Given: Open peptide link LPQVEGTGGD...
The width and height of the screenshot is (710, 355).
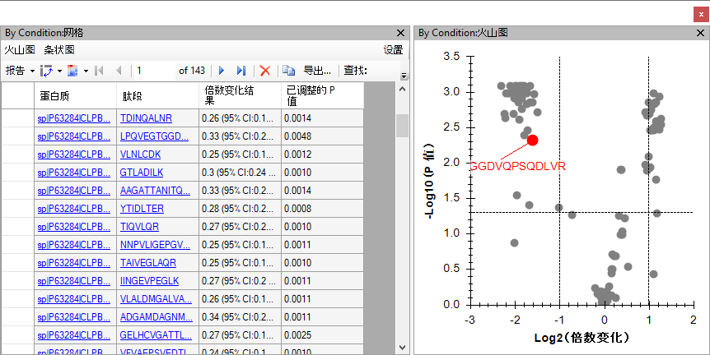Looking at the screenshot, I should tap(154, 136).
